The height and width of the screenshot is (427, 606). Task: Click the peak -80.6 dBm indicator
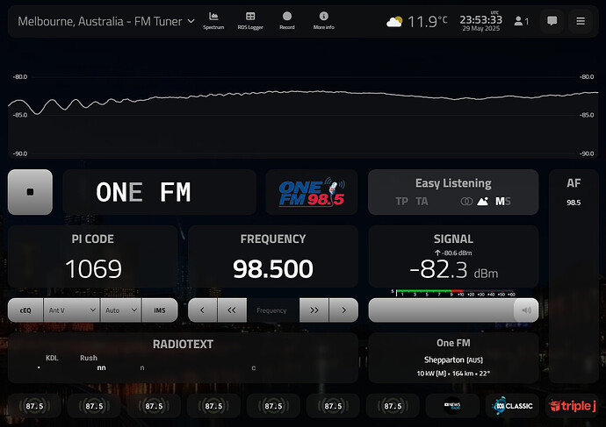[x=453, y=253]
